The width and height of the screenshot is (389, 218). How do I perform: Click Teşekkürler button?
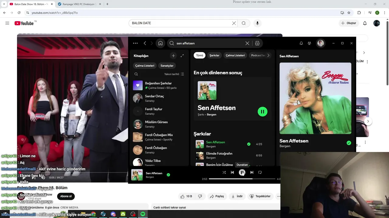(x=260, y=196)
